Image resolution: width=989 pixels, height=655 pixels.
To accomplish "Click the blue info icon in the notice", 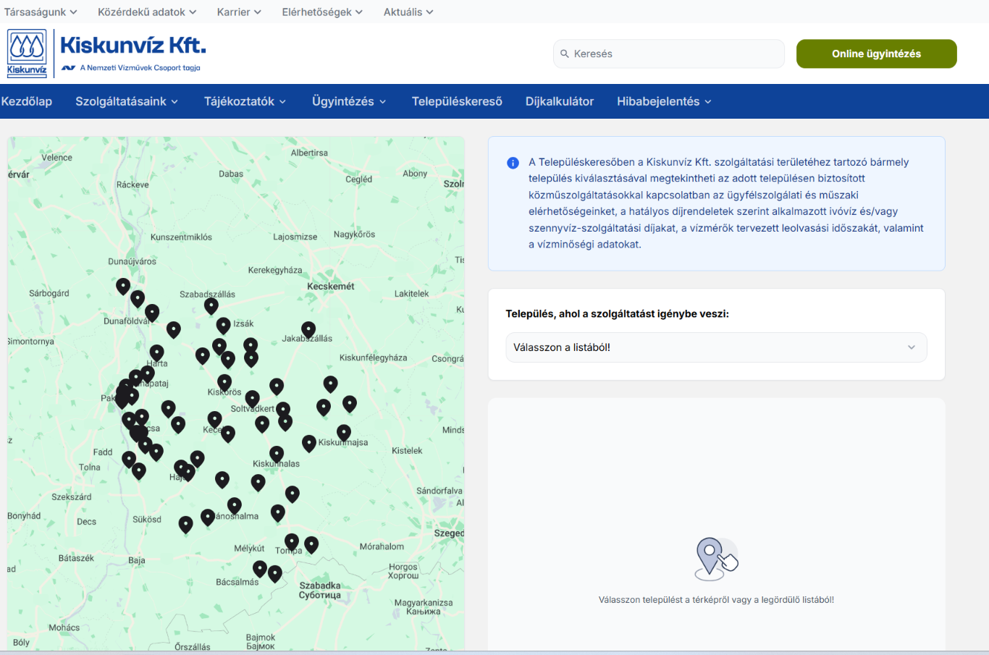I will (513, 163).
